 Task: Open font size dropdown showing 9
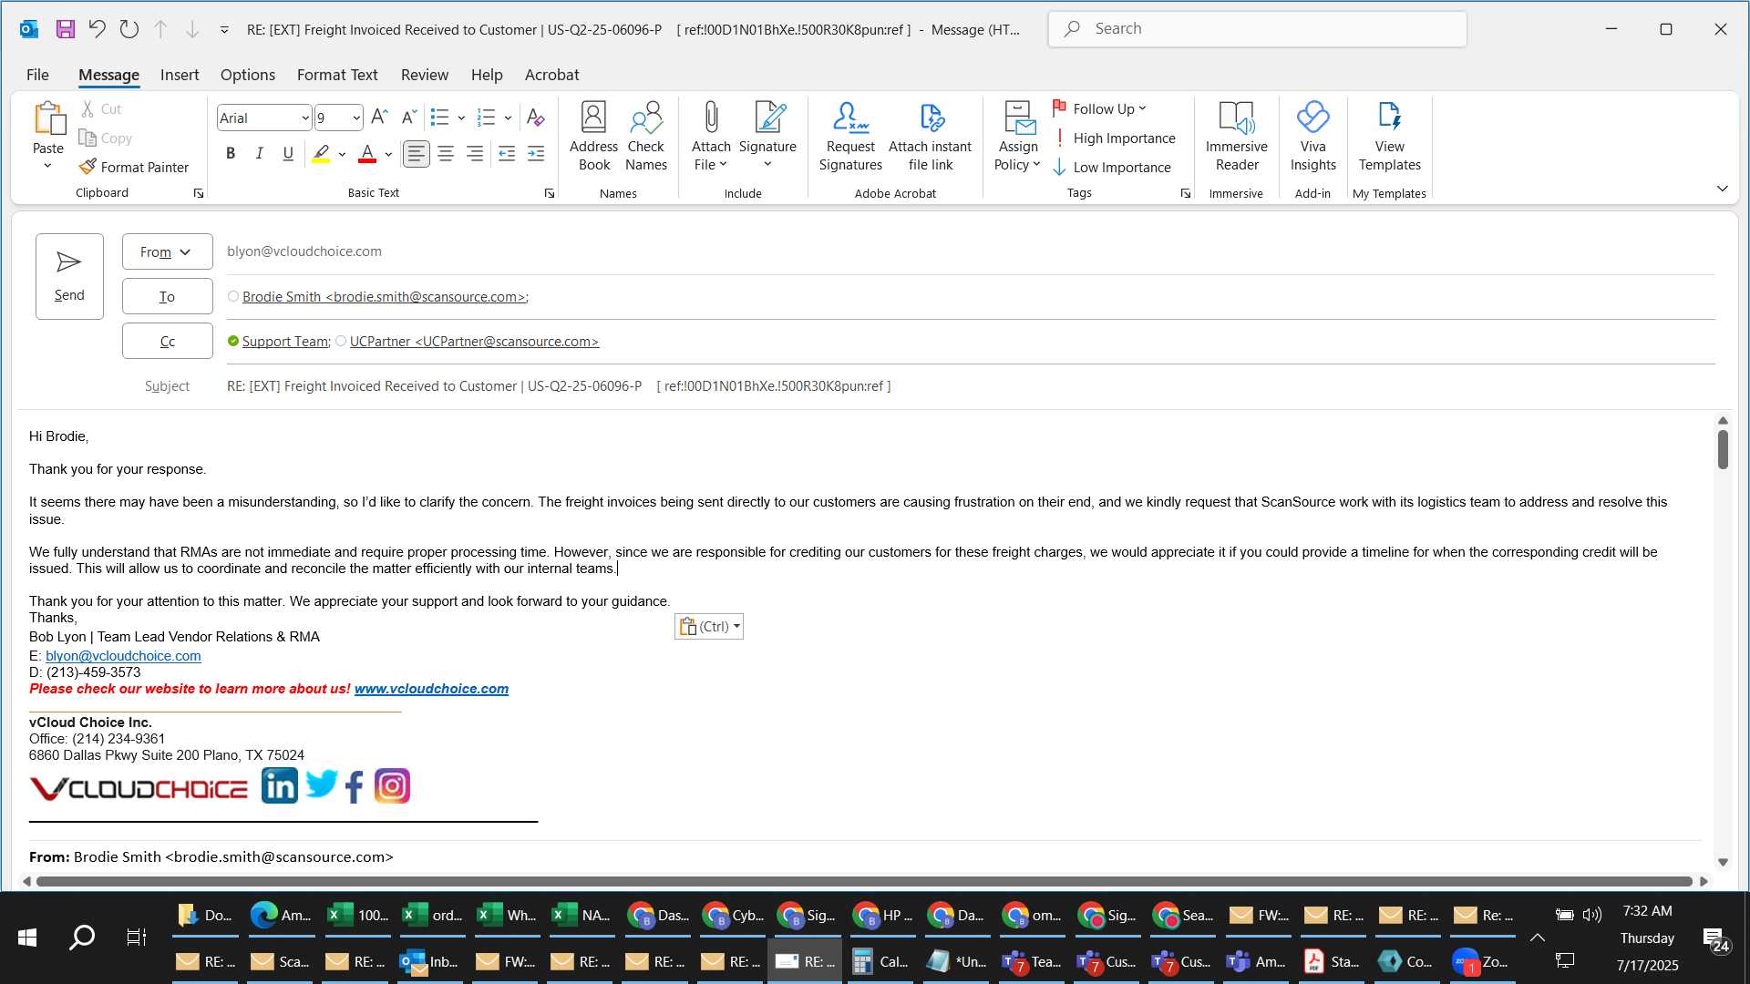(356, 118)
